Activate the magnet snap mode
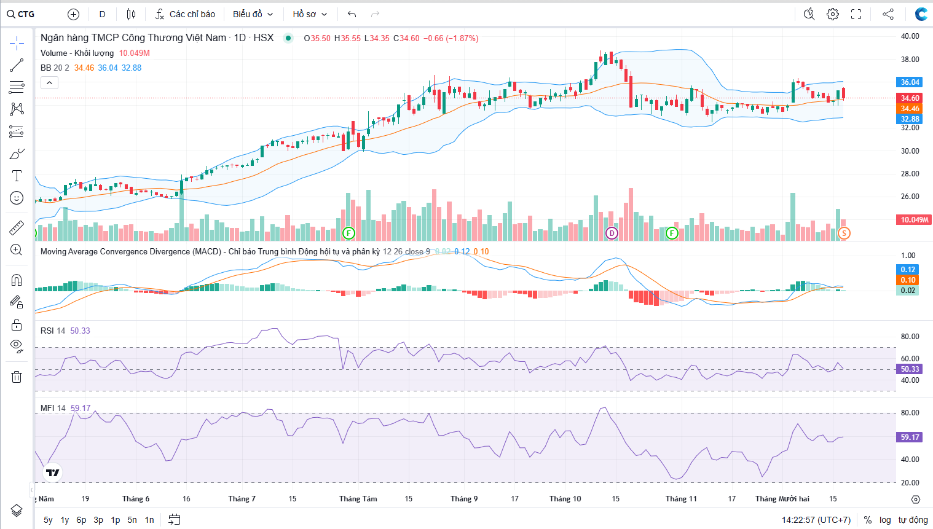 [17, 280]
